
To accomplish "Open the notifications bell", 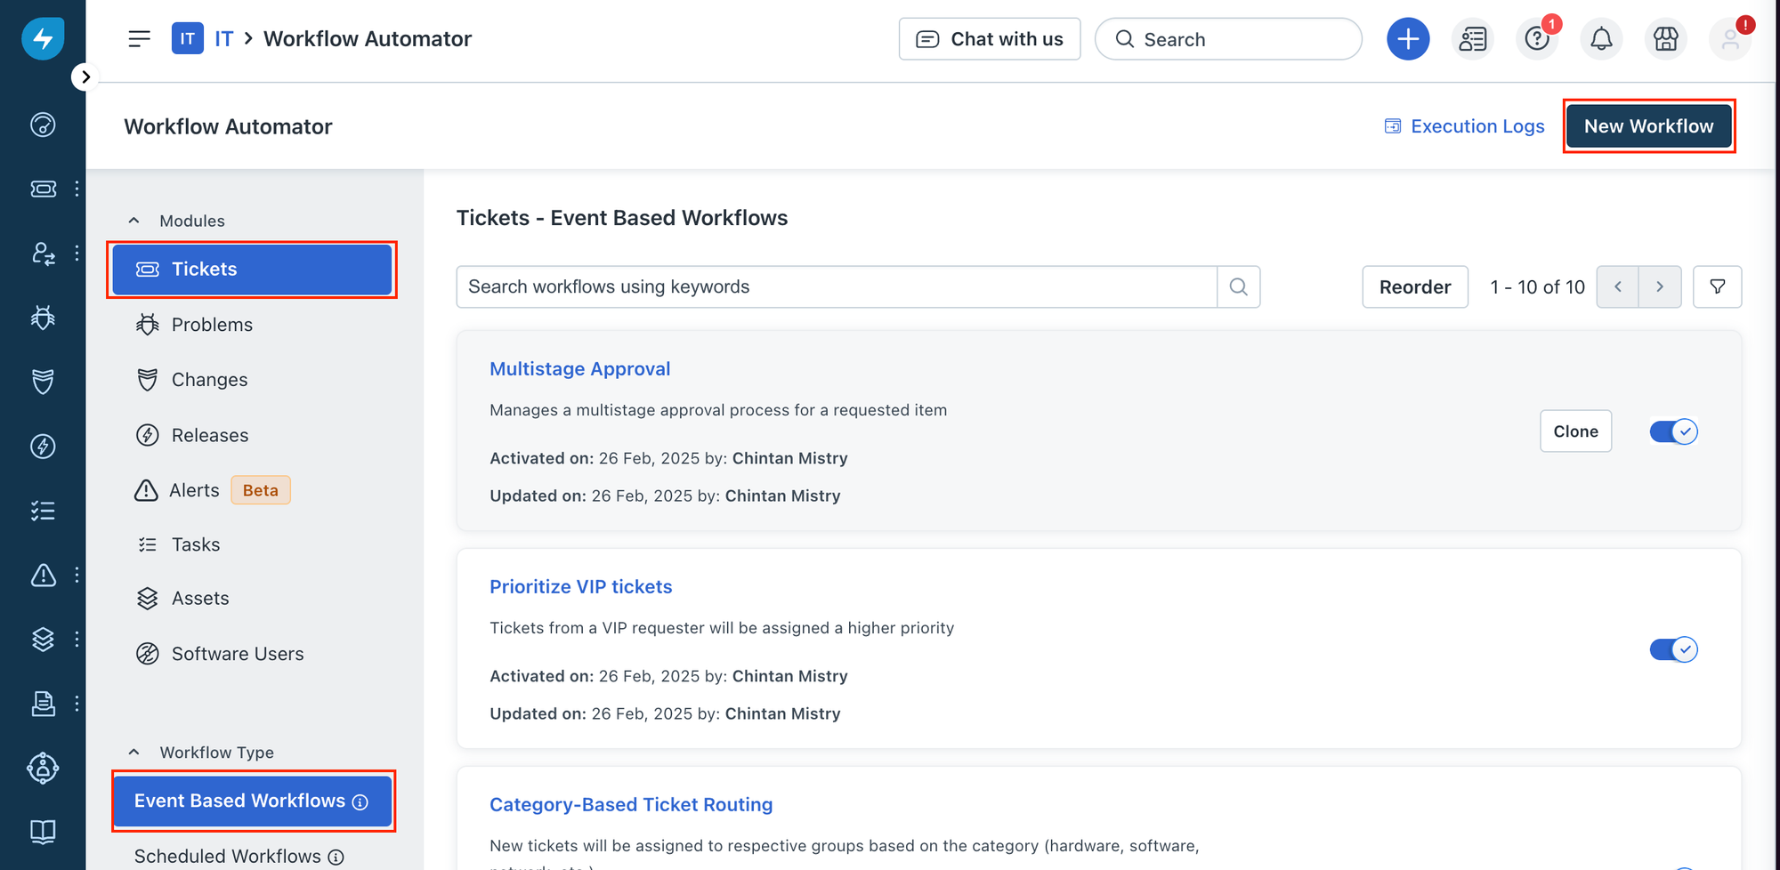I will [1601, 39].
